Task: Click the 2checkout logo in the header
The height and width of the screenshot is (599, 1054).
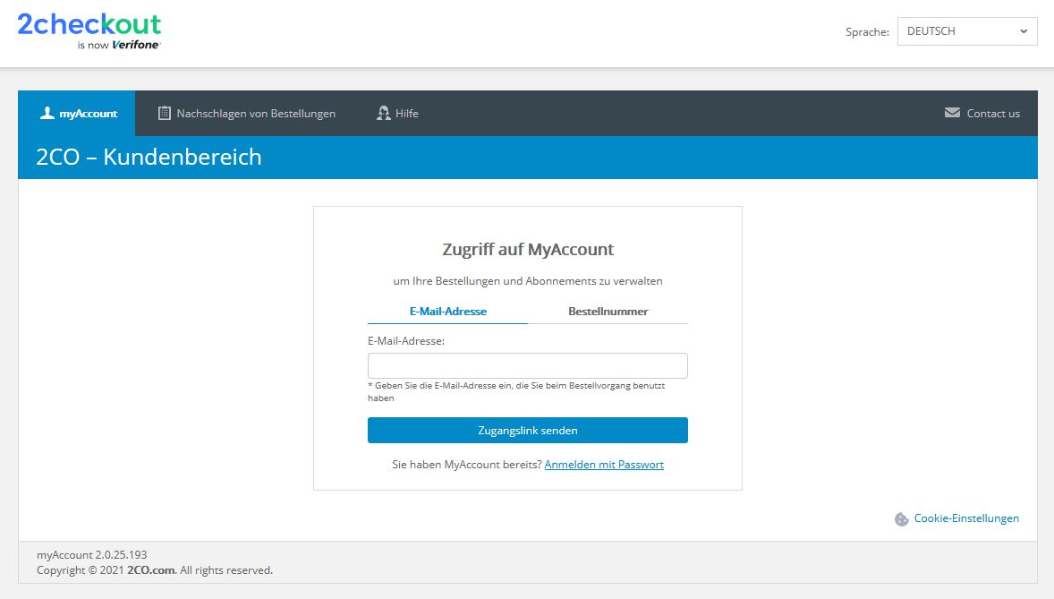Action: coord(89,30)
